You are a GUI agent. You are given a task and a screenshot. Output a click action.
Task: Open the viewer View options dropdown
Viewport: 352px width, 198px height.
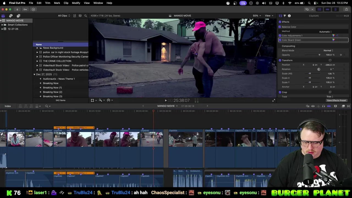tap(269, 16)
